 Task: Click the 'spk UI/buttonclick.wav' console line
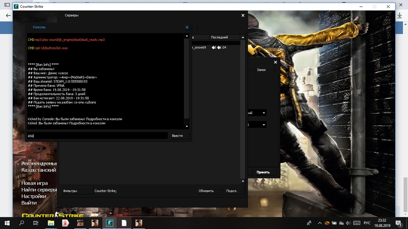click(x=48, y=48)
